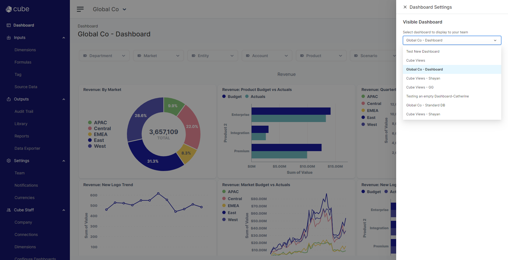The image size is (508, 260).
Task: Open the Formulas page
Action: pos(23,62)
